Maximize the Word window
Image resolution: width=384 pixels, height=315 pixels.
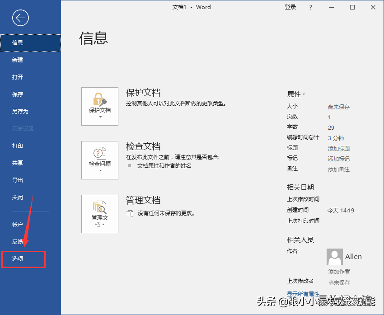tap(352, 7)
